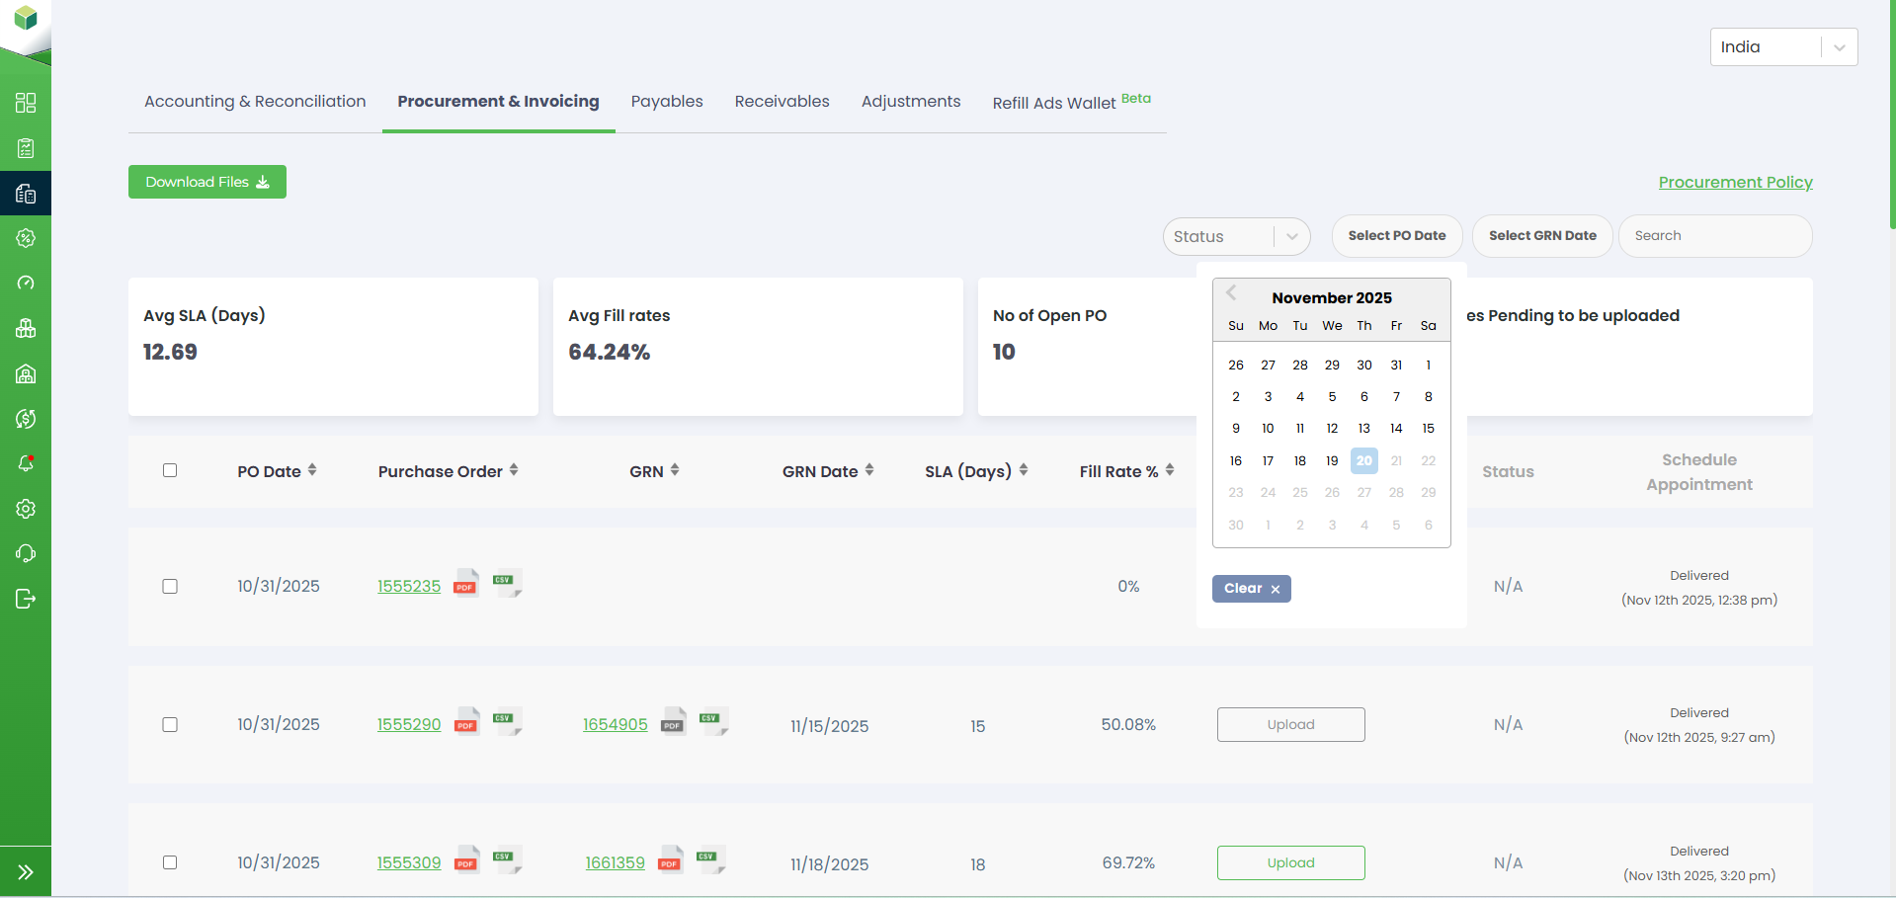Click the Search input field

coord(1714,236)
